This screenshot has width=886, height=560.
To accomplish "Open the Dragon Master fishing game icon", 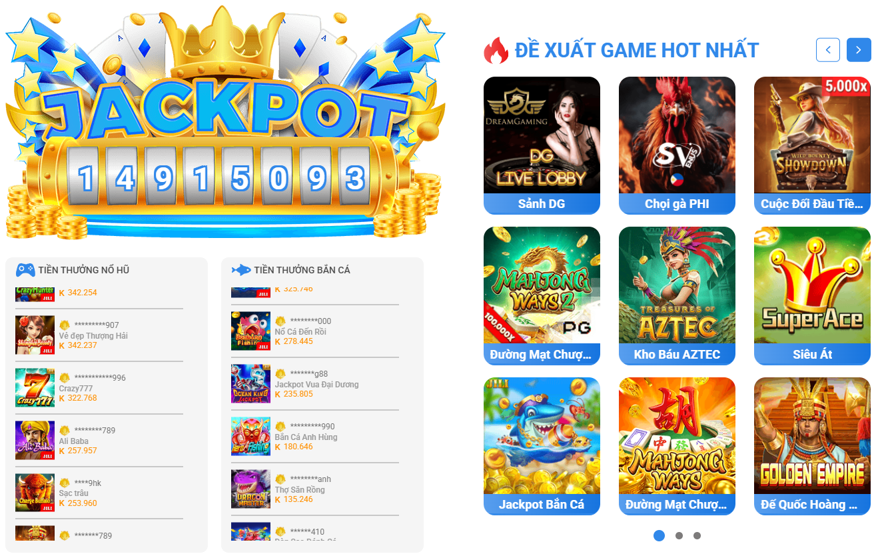I will click(250, 489).
